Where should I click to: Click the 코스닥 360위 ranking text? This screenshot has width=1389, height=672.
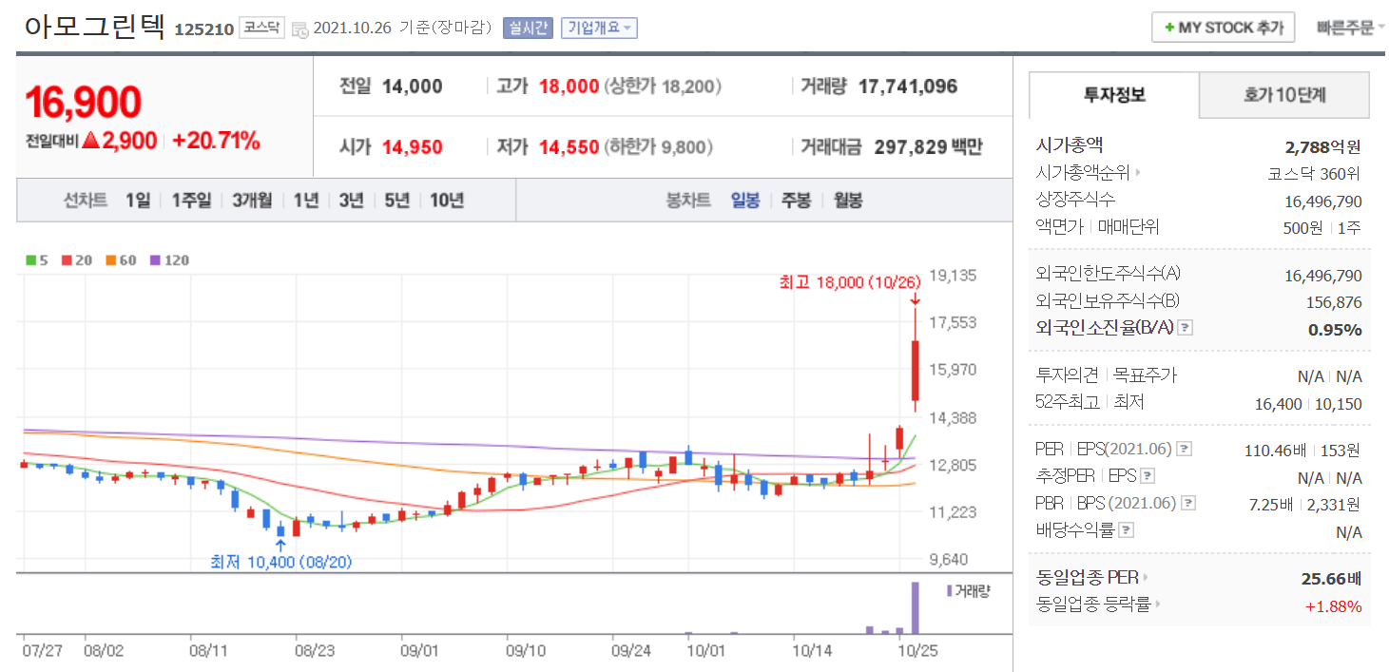click(x=1315, y=174)
